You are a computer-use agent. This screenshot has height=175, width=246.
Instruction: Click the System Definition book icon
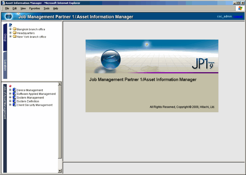coord(14,101)
